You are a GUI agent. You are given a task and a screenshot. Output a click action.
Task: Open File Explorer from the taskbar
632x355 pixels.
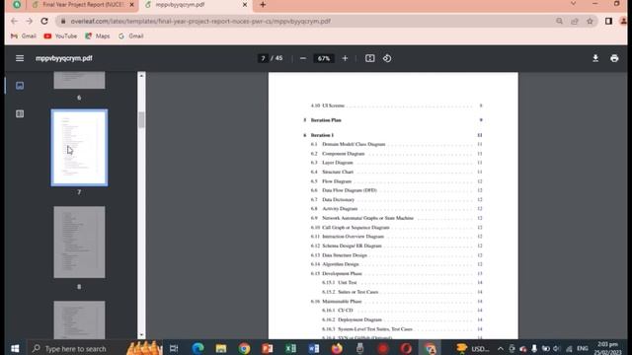221,348
